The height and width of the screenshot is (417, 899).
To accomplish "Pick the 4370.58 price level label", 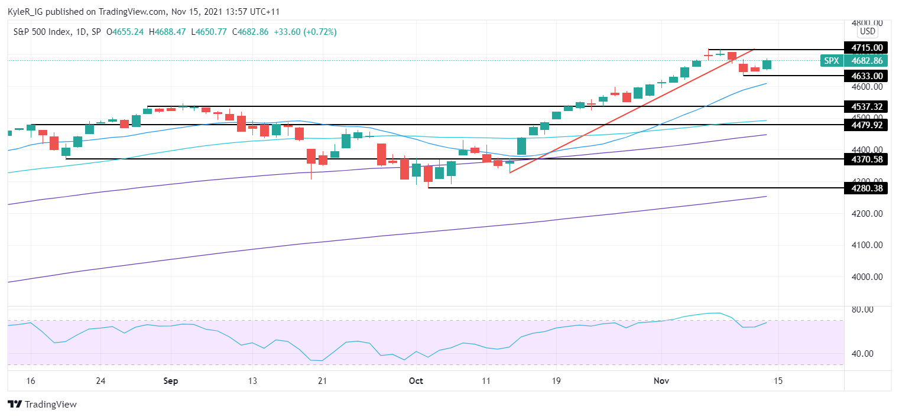I will coord(867,159).
